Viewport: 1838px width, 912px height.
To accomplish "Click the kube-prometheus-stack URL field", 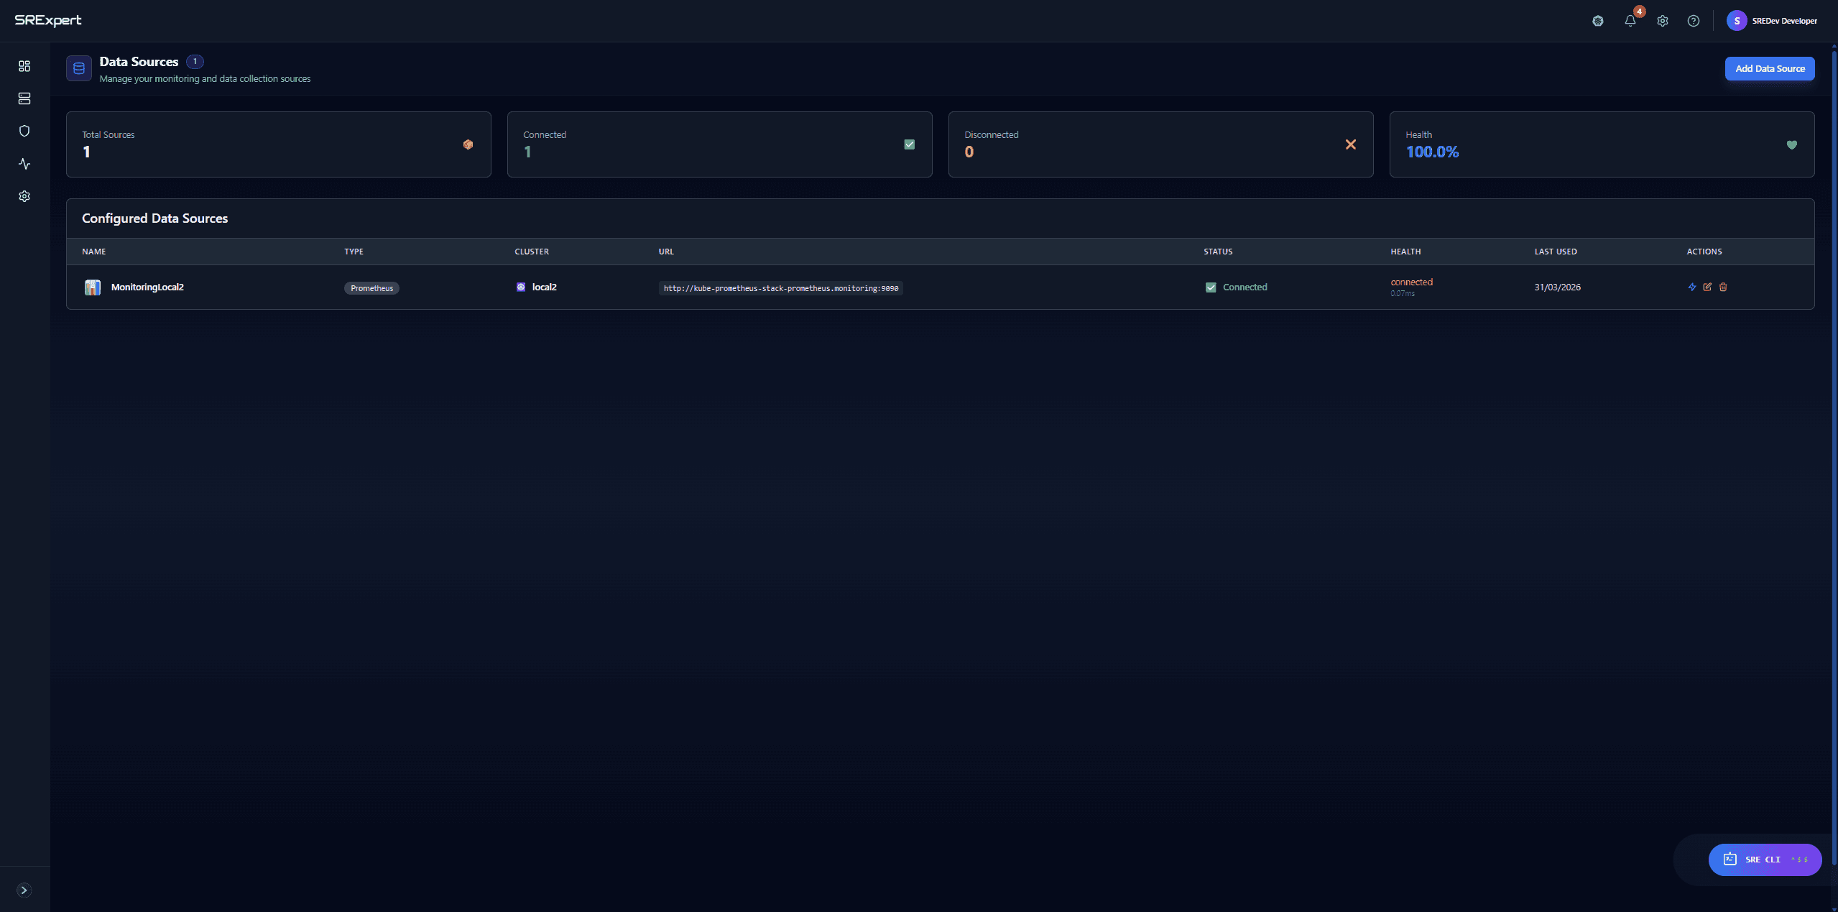I will pos(780,288).
